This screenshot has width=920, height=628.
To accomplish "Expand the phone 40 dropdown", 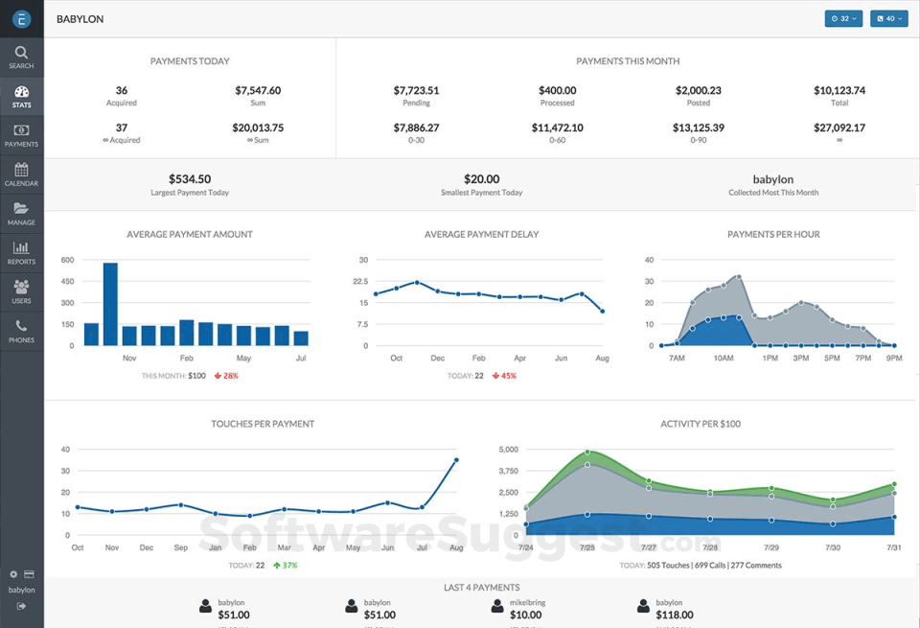I will pyautogui.click(x=888, y=18).
